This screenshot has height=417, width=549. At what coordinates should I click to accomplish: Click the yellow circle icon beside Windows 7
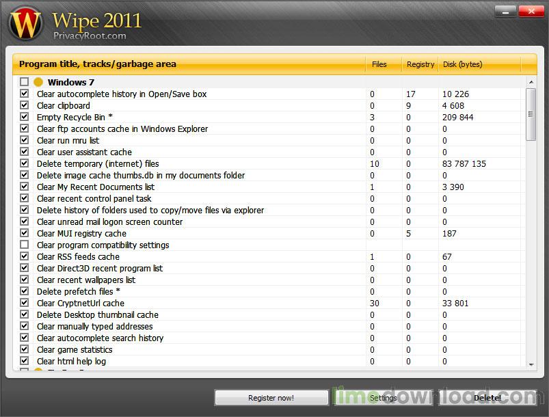tap(38, 82)
